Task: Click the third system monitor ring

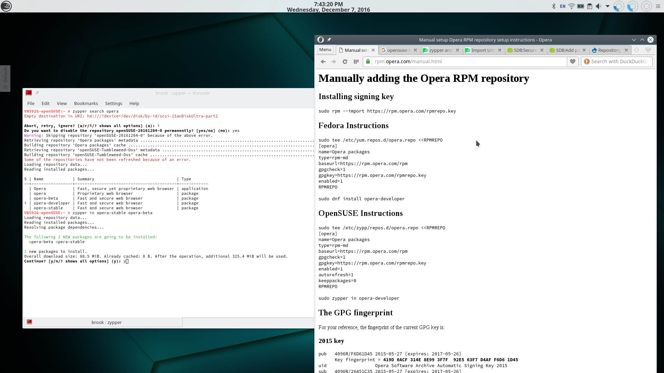Action: (646, 6)
